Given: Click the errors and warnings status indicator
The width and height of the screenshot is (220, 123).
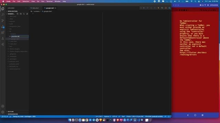Looking at the screenshot, I should (x=5, y=117).
